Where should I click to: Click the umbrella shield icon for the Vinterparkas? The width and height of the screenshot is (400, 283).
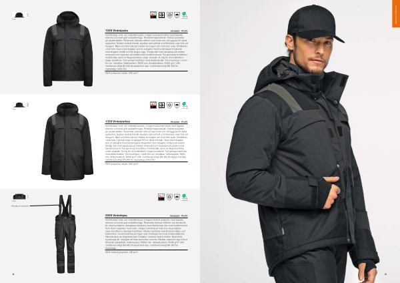click(x=177, y=105)
